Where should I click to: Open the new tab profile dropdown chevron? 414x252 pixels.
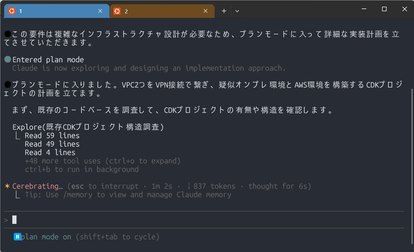pos(237,11)
